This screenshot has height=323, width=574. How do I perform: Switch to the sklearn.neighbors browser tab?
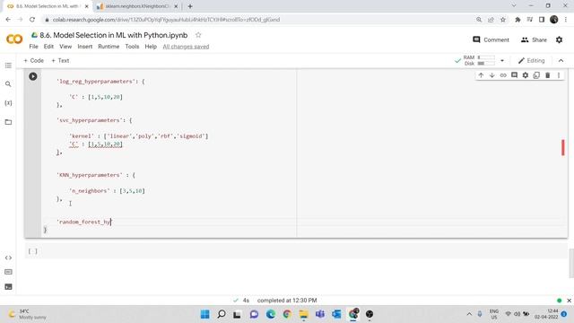[137, 6]
